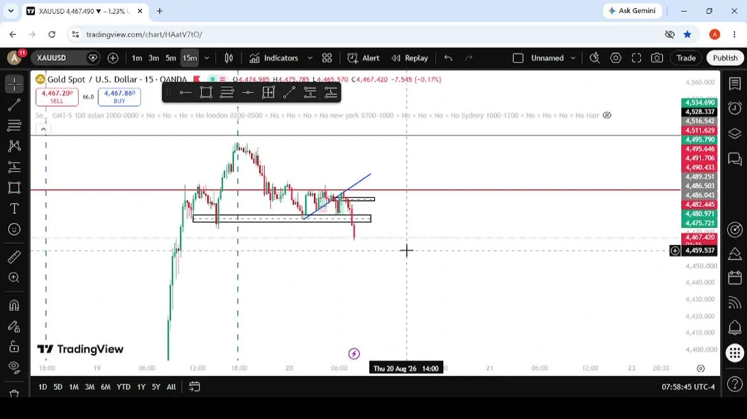The height and width of the screenshot is (419, 747).
Task: Select the ruler measure tool
Action: click(15, 257)
